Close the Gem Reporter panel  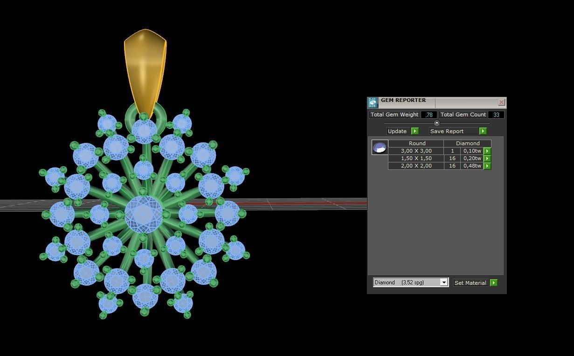point(501,102)
